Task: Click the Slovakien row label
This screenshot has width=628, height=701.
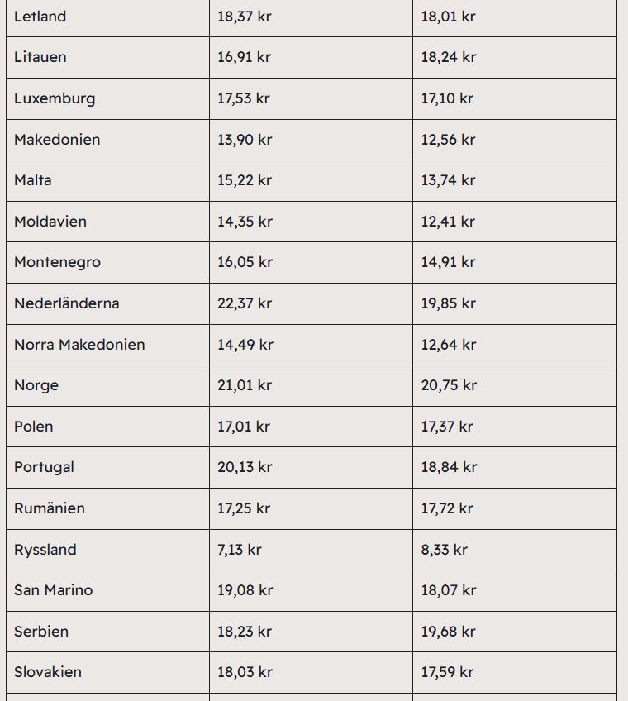Action: point(48,672)
